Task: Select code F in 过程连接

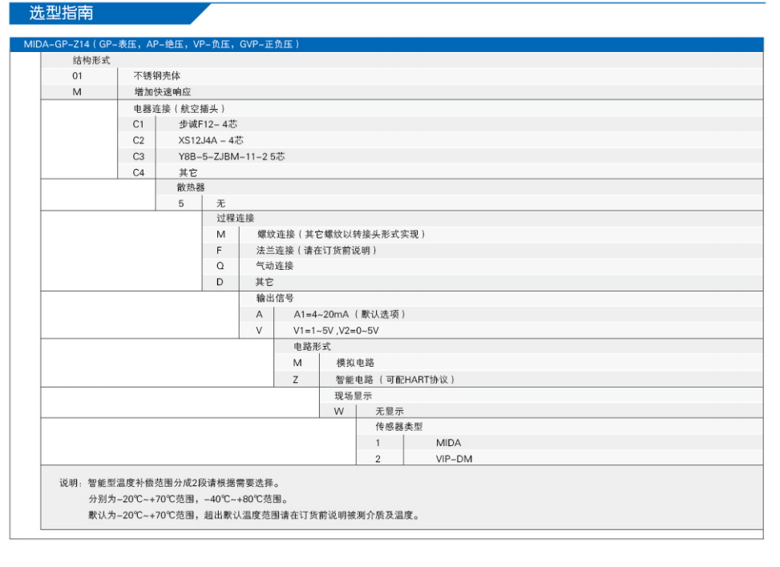Action: [219, 251]
